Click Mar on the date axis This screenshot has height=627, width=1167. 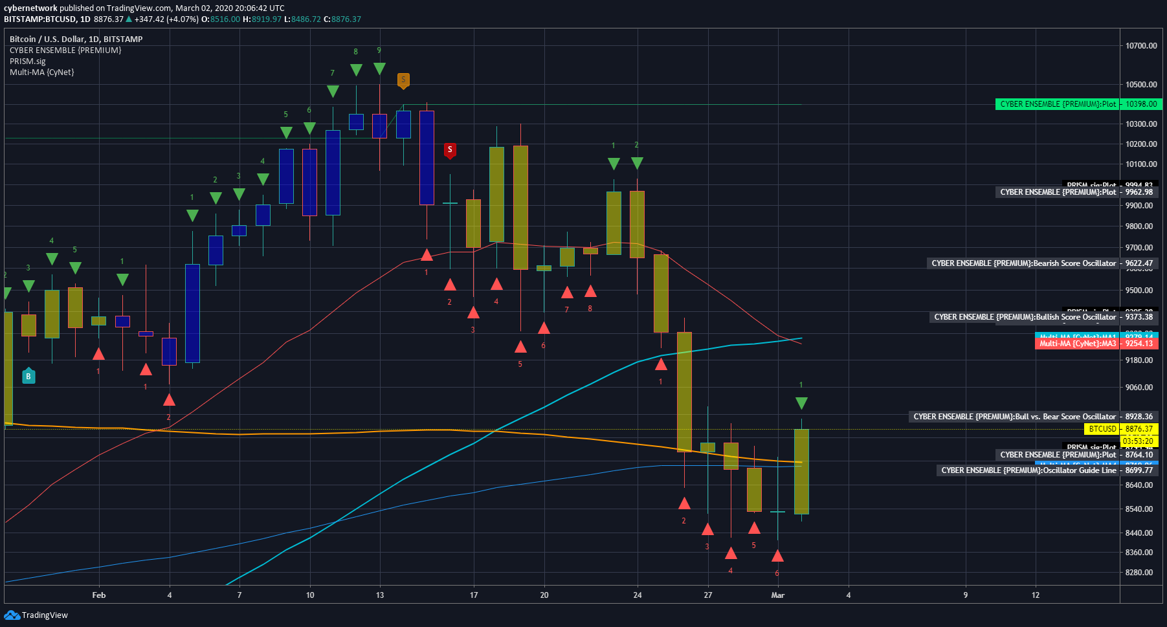(x=778, y=595)
